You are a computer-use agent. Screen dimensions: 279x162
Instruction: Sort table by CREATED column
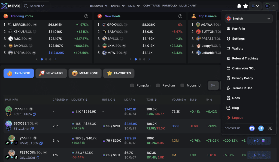[60, 100]
